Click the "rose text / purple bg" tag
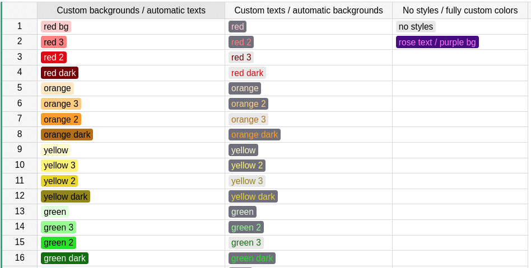 [437, 43]
